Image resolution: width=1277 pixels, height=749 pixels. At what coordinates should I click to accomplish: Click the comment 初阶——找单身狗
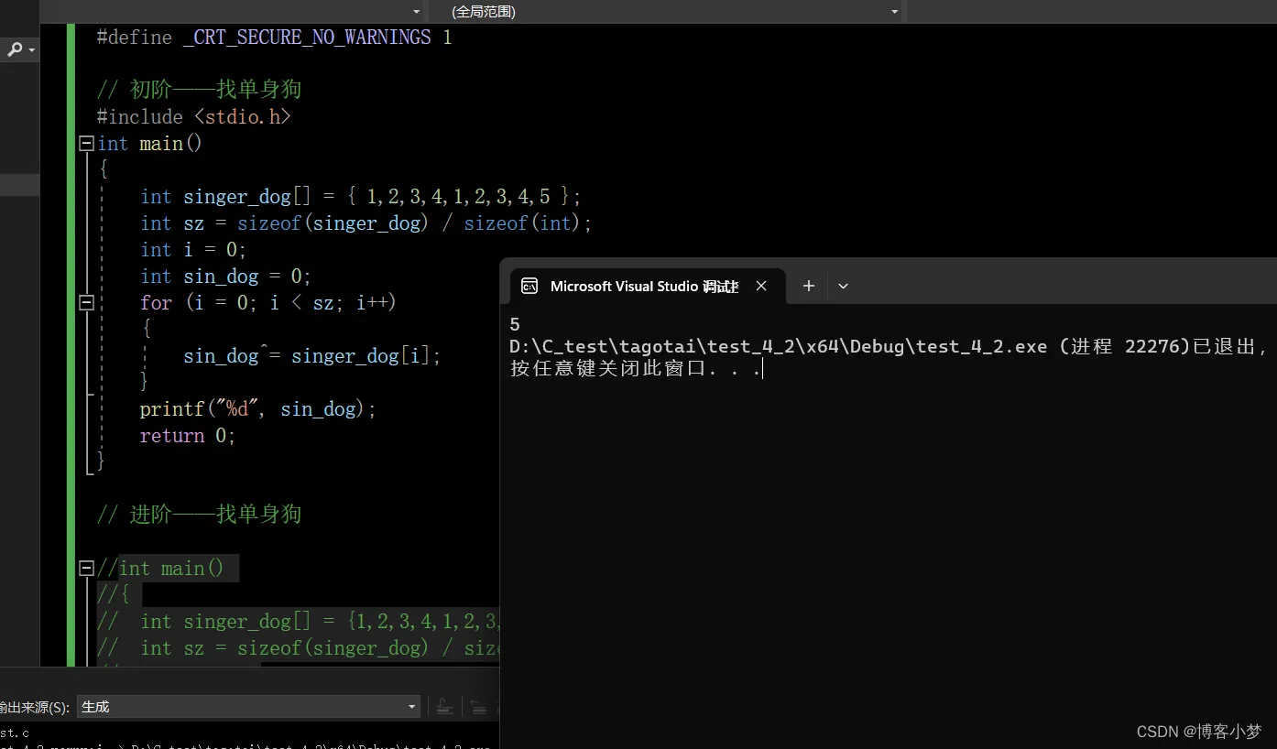coord(199,90)
